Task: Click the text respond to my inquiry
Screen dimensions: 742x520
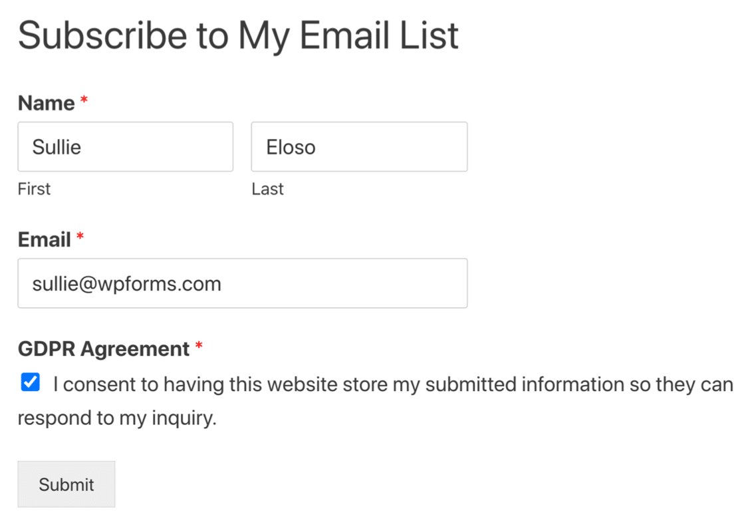Action: pyautogui.click(x=117, y=418)
